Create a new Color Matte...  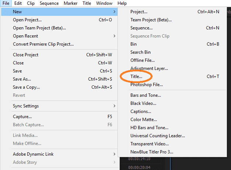(x=144, y=120)
